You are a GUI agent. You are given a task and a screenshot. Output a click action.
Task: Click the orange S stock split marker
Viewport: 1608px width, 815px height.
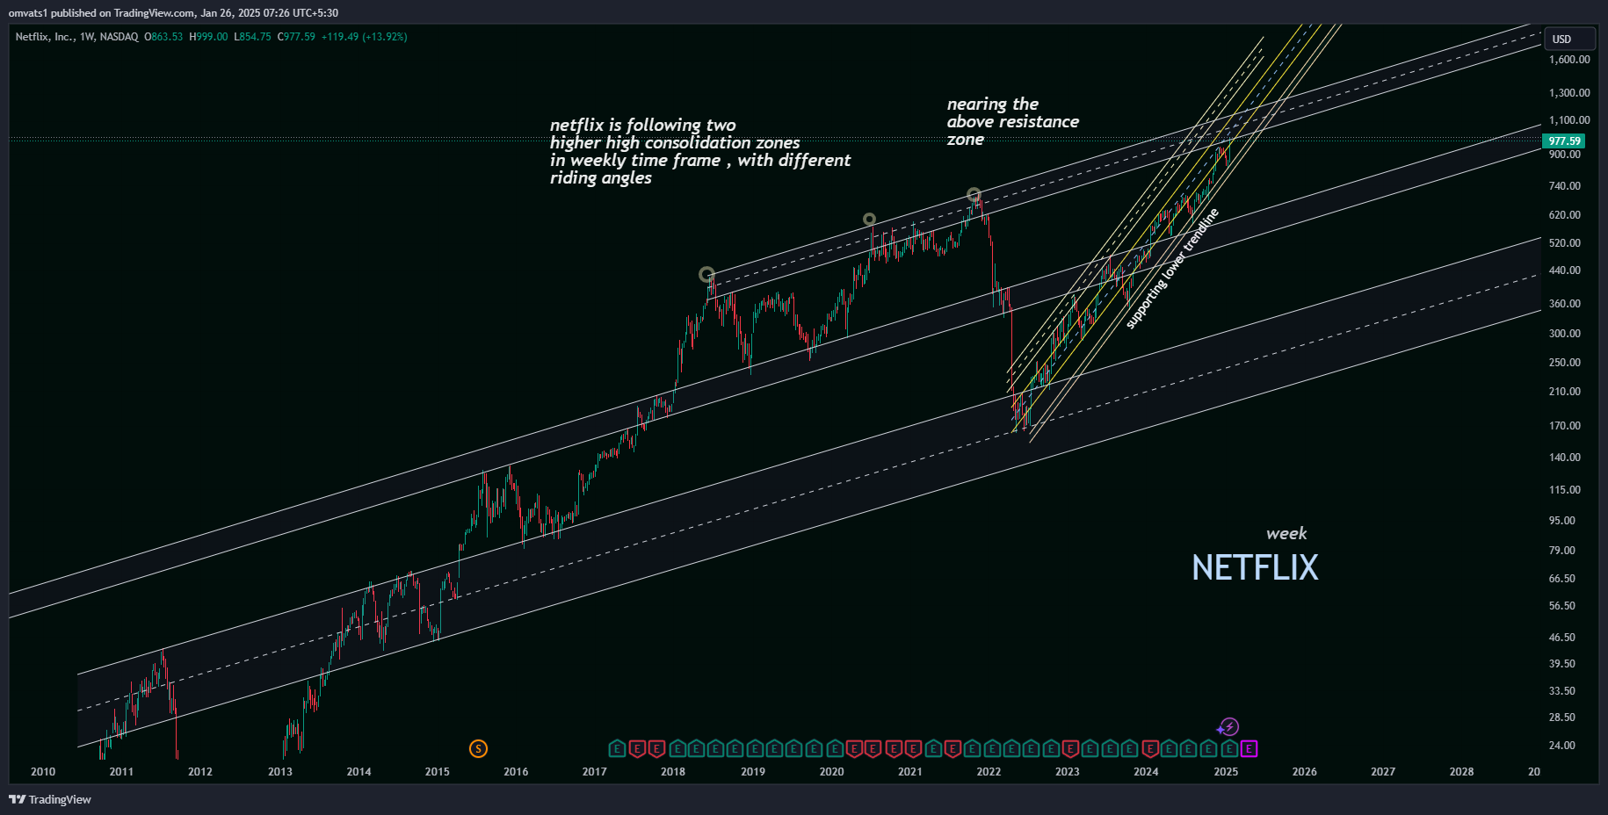[478, 748]
